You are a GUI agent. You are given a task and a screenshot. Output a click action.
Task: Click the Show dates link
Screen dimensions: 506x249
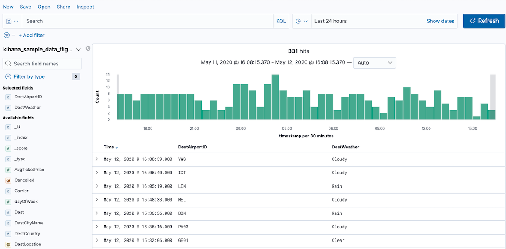(440, 21)
